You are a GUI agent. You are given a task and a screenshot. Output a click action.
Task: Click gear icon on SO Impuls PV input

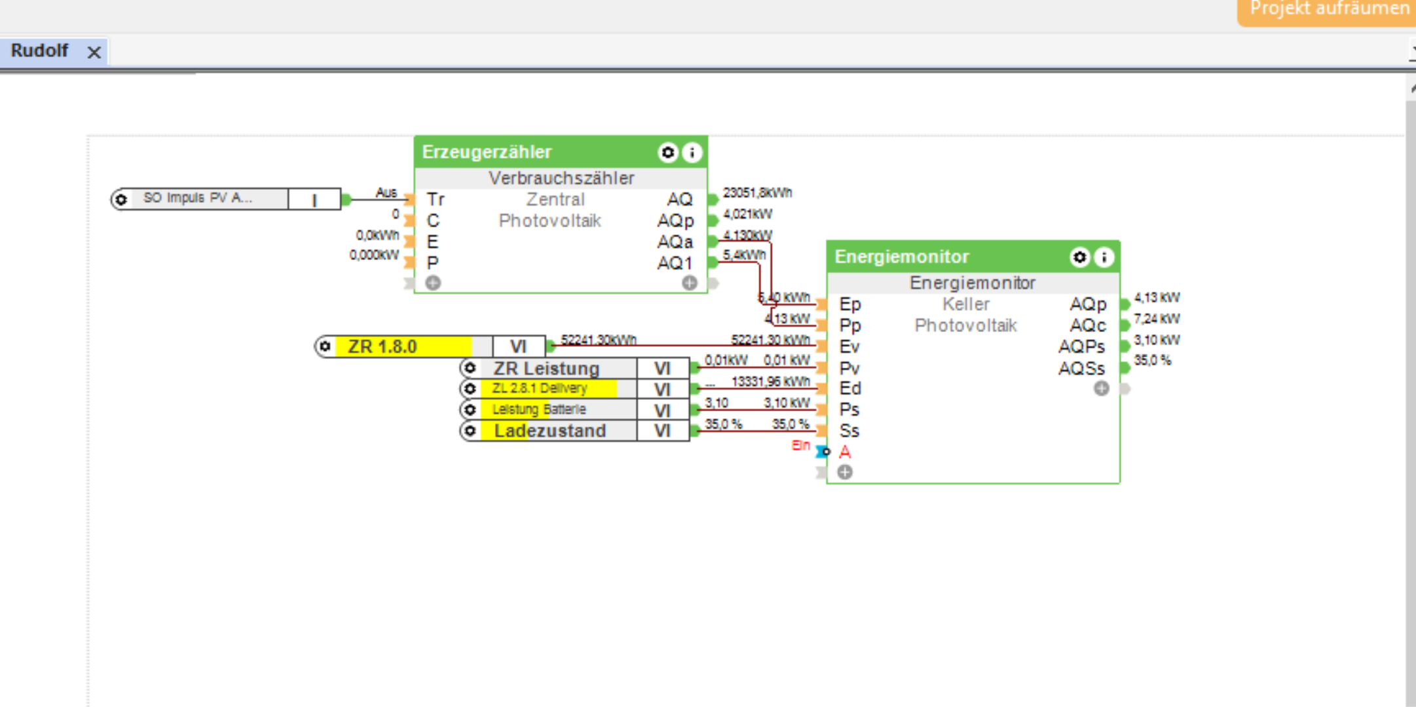pyautogui.click(x=121, y=199)
